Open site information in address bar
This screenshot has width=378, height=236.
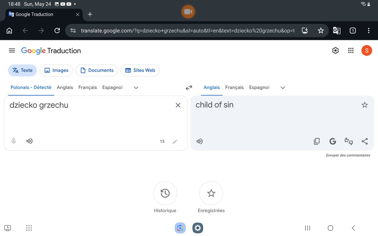[x=73, y=31]
